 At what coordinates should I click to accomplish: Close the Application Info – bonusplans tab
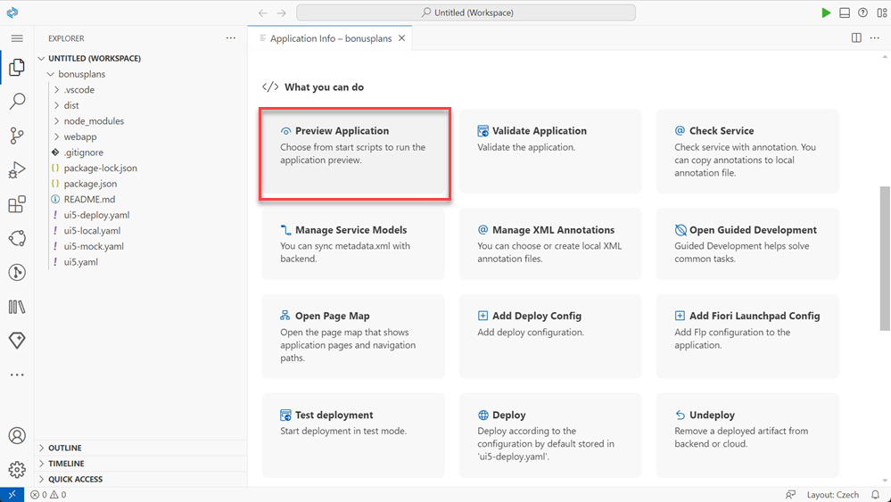(x=401, y=38)
